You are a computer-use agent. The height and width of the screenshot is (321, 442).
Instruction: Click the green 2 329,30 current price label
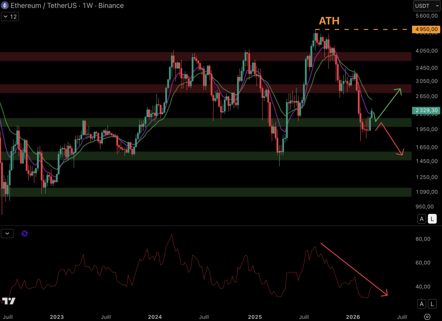[426, 110]
